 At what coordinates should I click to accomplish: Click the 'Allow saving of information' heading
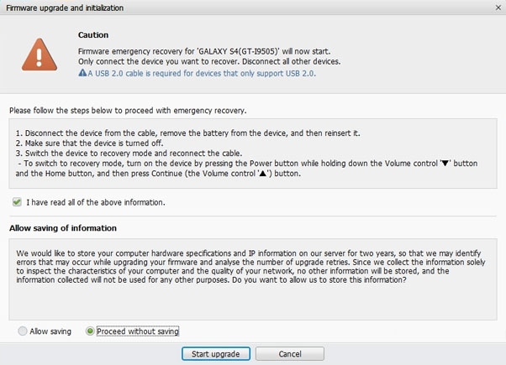62,228
